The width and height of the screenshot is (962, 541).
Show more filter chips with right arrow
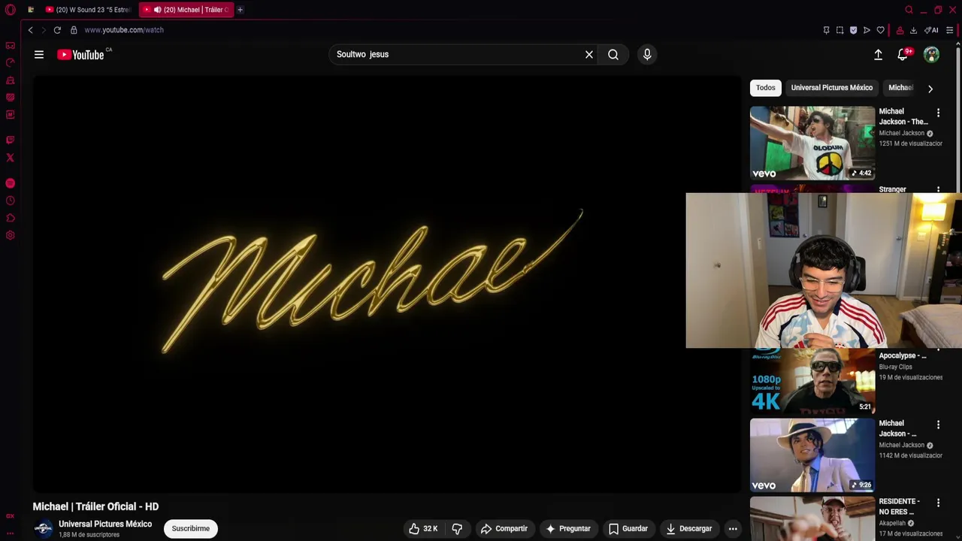930,89
